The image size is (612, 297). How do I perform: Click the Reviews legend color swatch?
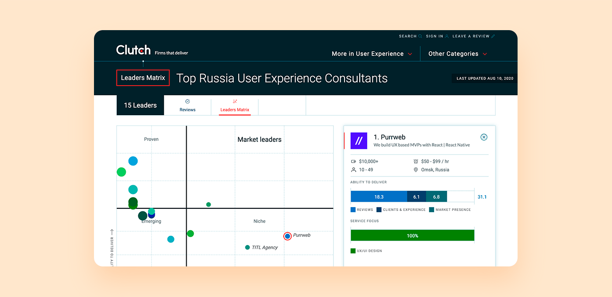coord(353,210)
